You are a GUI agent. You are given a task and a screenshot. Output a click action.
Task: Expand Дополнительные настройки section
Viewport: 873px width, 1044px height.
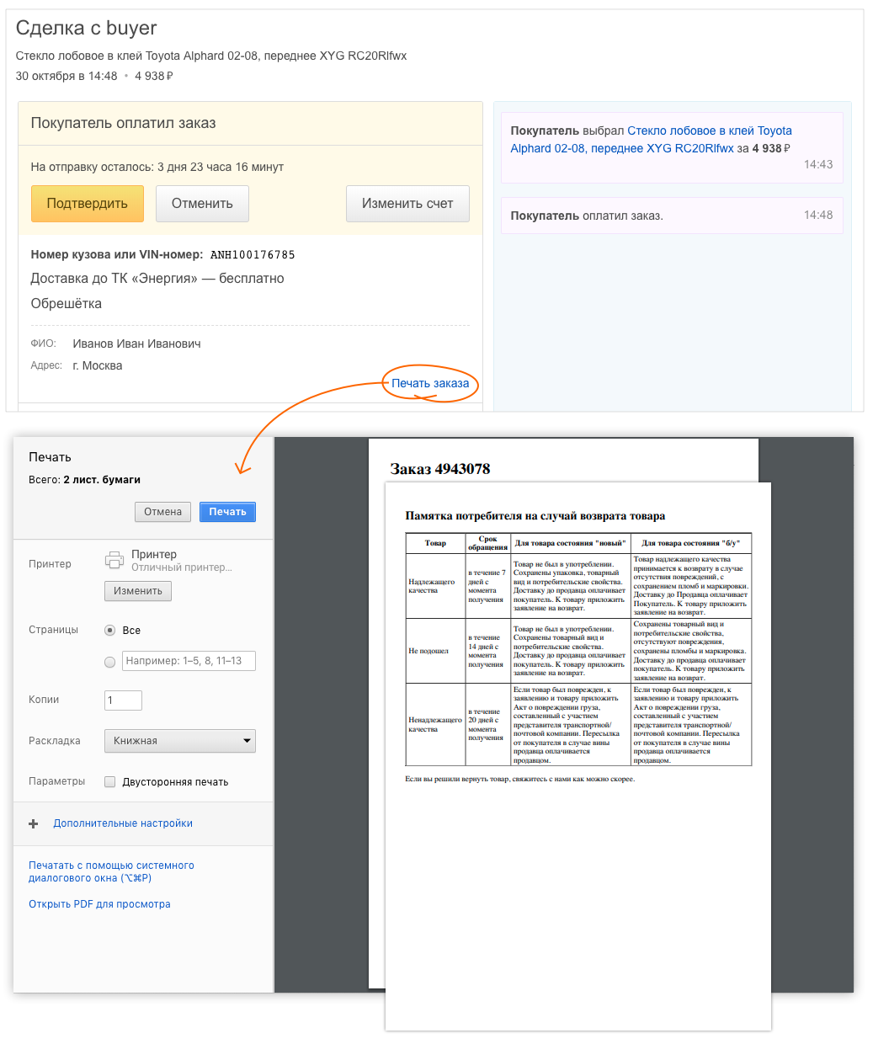point(123,823)
